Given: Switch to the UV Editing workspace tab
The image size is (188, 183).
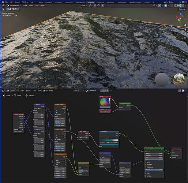Looking at the screenshot, I should 68,2.
